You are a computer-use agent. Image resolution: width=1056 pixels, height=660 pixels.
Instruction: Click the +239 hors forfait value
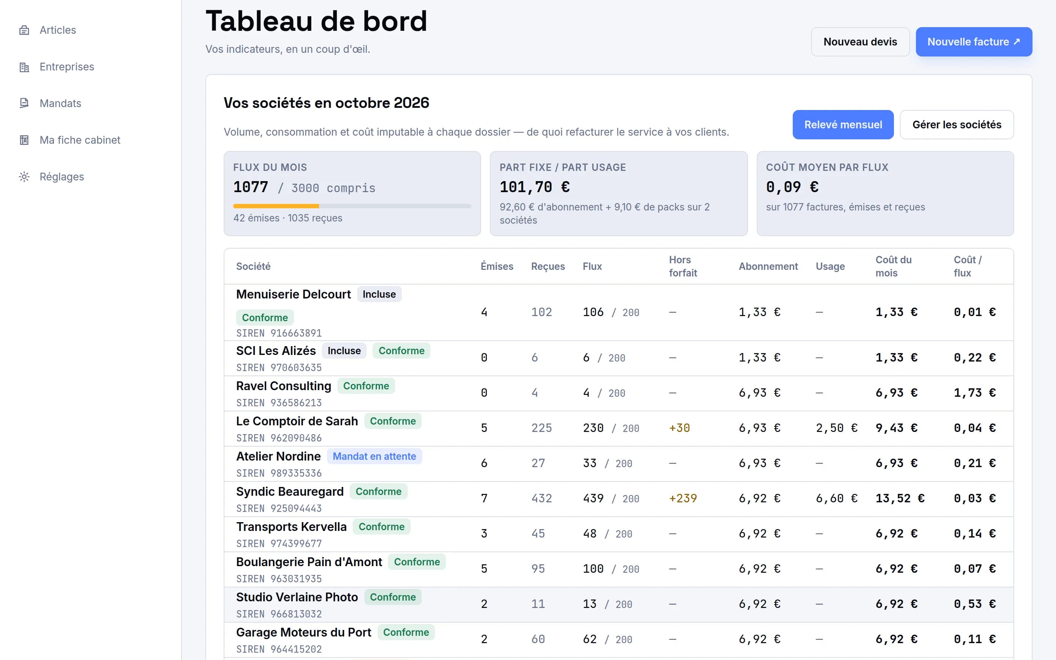pos(683,499)
